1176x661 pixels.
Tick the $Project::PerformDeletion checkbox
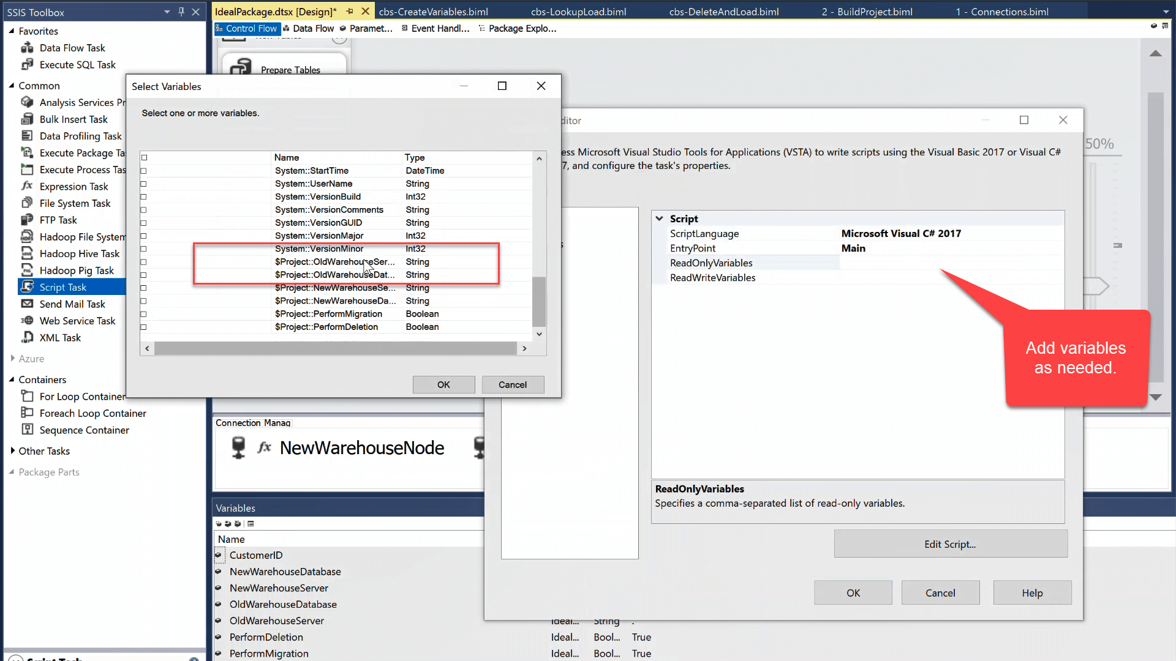pyautogui.click(x=144, y=327)
